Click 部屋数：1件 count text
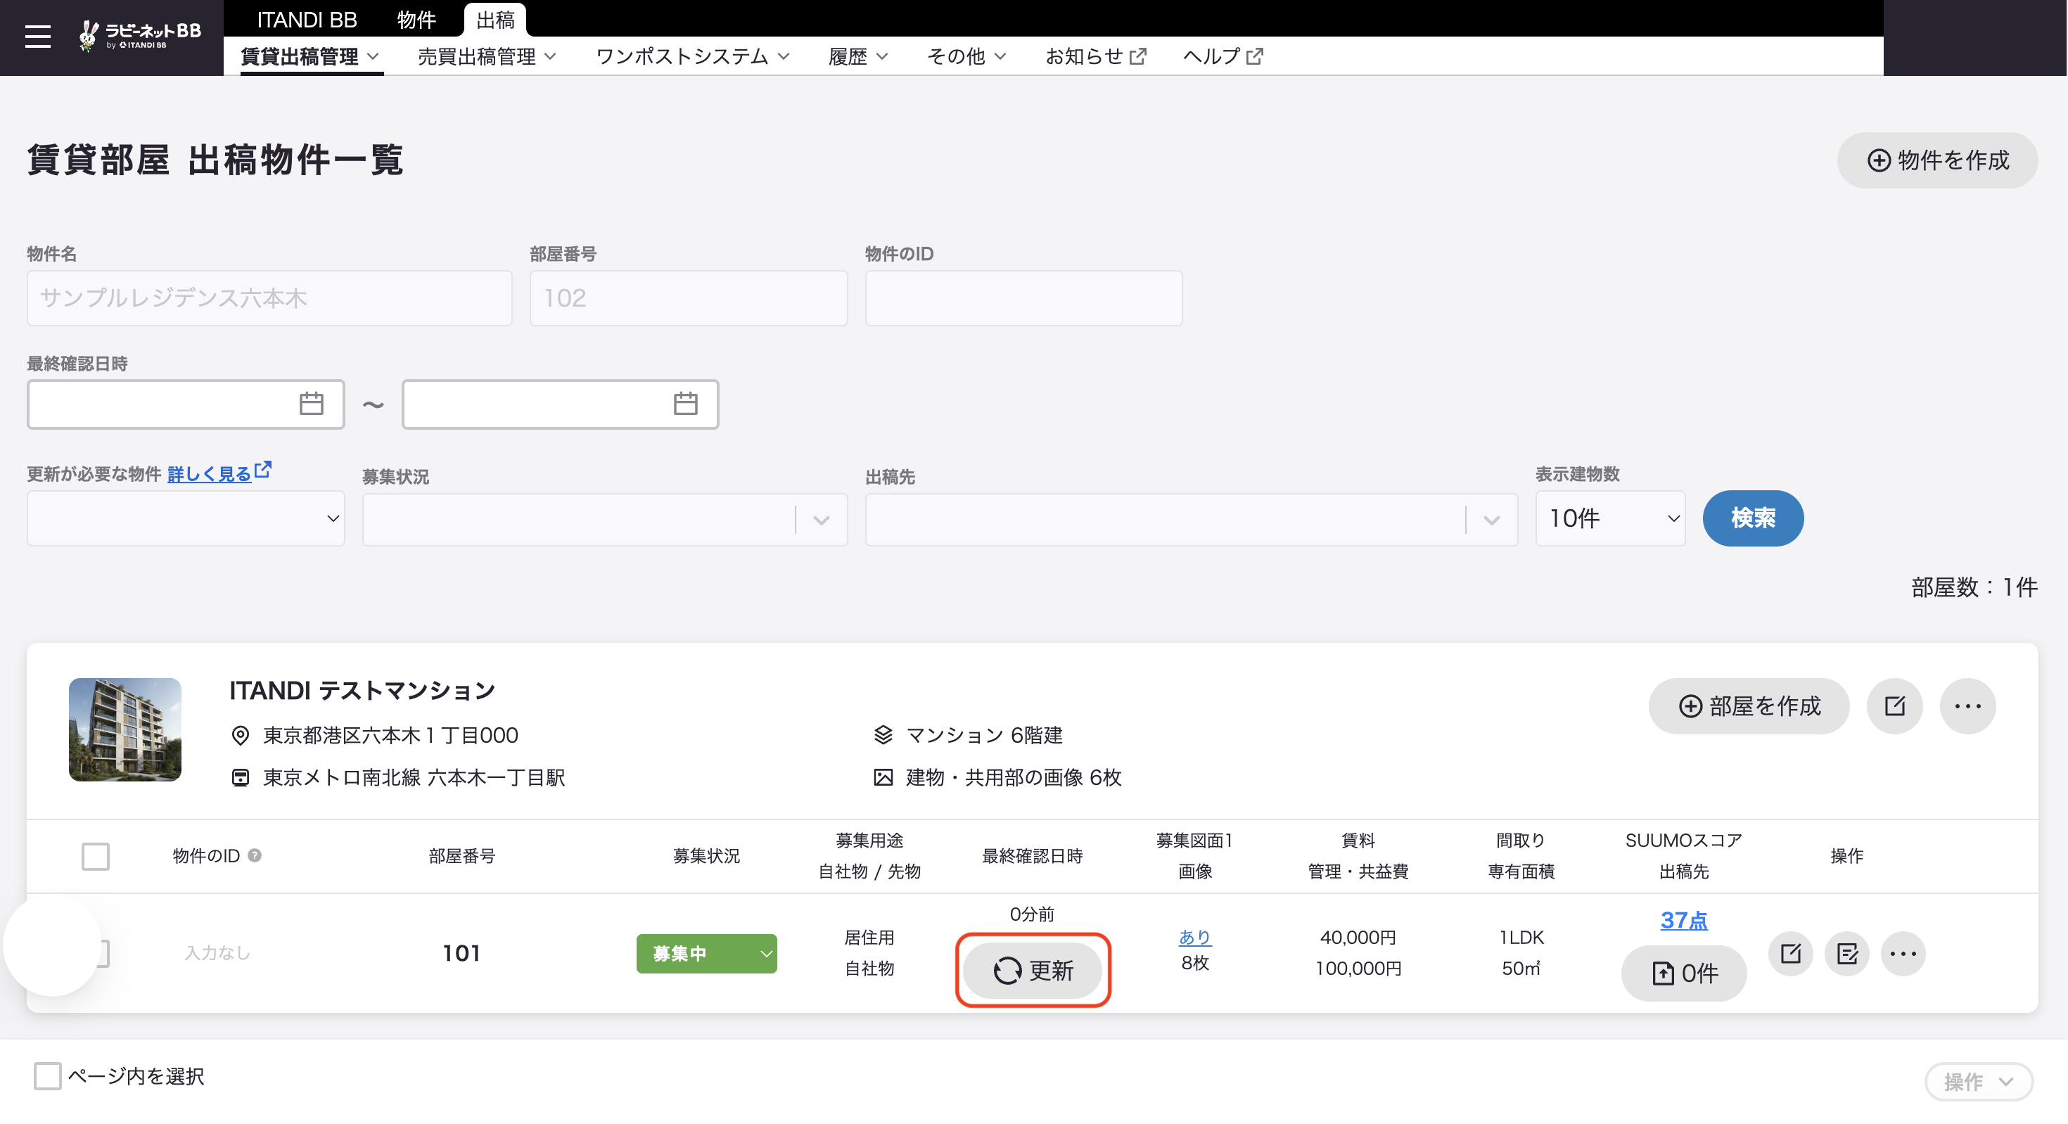 pos(1974,587)
